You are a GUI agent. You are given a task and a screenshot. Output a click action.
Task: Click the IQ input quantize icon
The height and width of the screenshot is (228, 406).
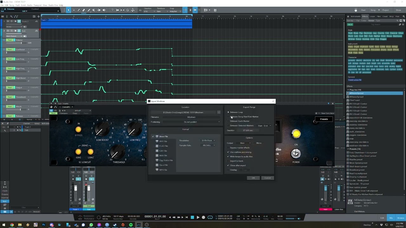(x=140, y=10)
